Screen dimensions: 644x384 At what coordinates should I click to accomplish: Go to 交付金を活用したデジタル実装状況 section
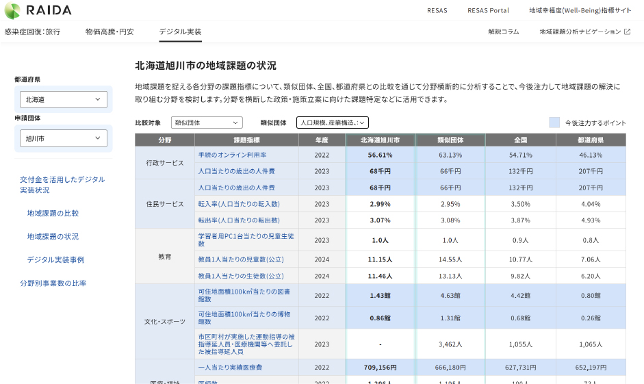click(x=62, y=185)
